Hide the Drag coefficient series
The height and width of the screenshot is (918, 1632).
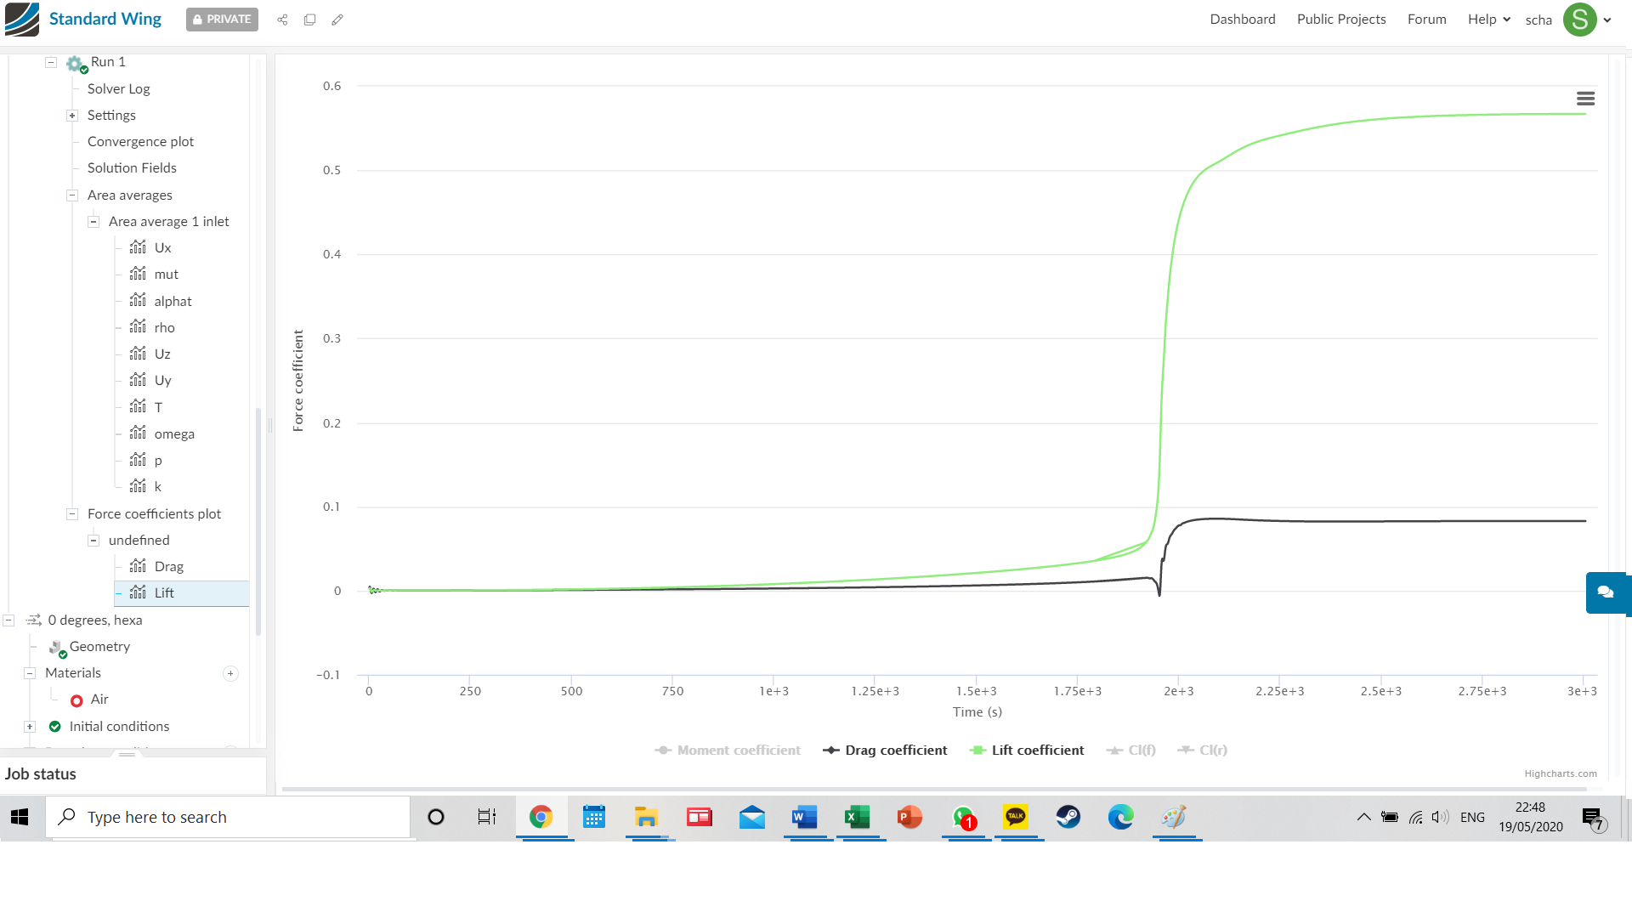(885, 751)
